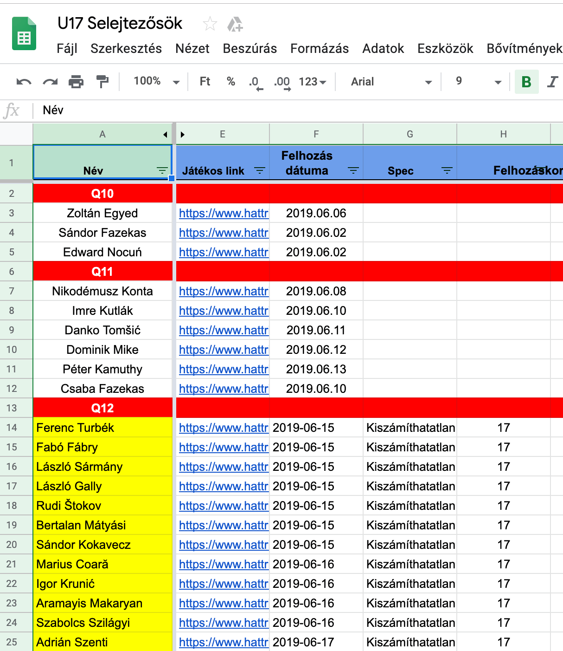Open the Fájl menu
The height and width of the screenshot is (651, 563).
pos(66,48)
